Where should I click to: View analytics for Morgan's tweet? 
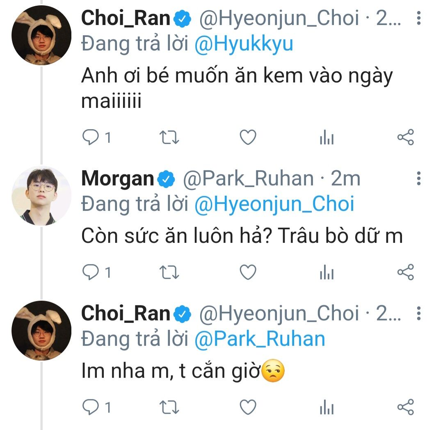pos(327,272)
